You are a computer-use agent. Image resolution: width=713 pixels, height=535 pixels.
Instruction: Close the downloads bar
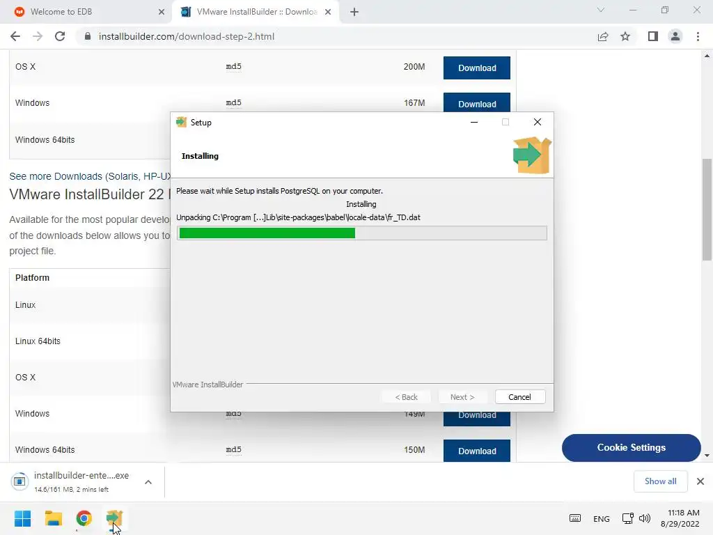click(700, 481)
